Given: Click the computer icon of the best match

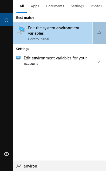Looking at the screenshot, I should pos(20,30).
